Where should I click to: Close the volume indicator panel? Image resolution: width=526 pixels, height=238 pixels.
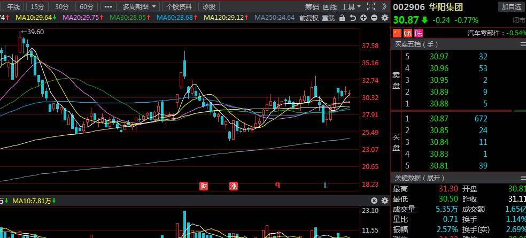pos(374,201)
